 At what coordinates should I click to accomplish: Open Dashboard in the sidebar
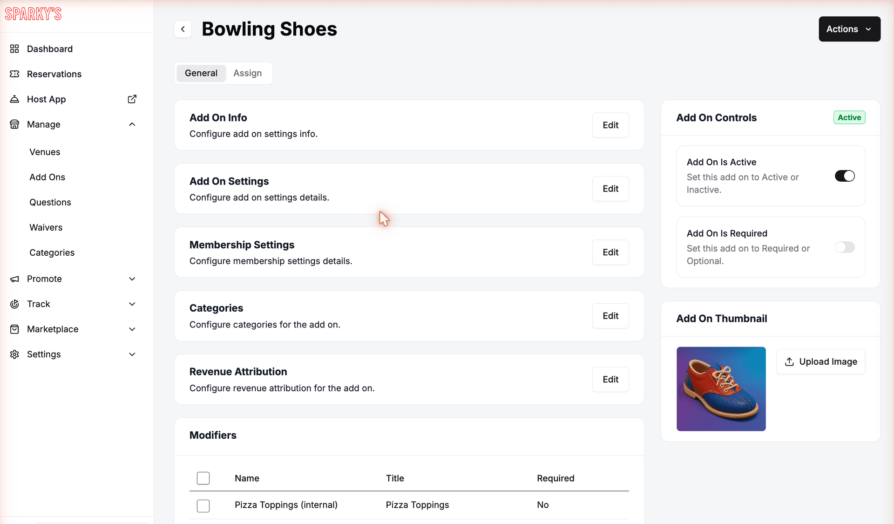pos(50,49)
